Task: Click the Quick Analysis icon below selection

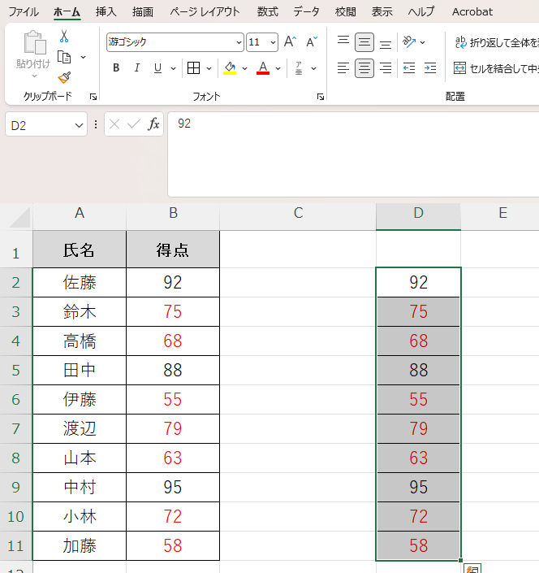Action: (x=472, y=568)
